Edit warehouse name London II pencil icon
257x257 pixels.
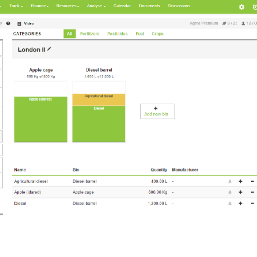pos(49,49)
